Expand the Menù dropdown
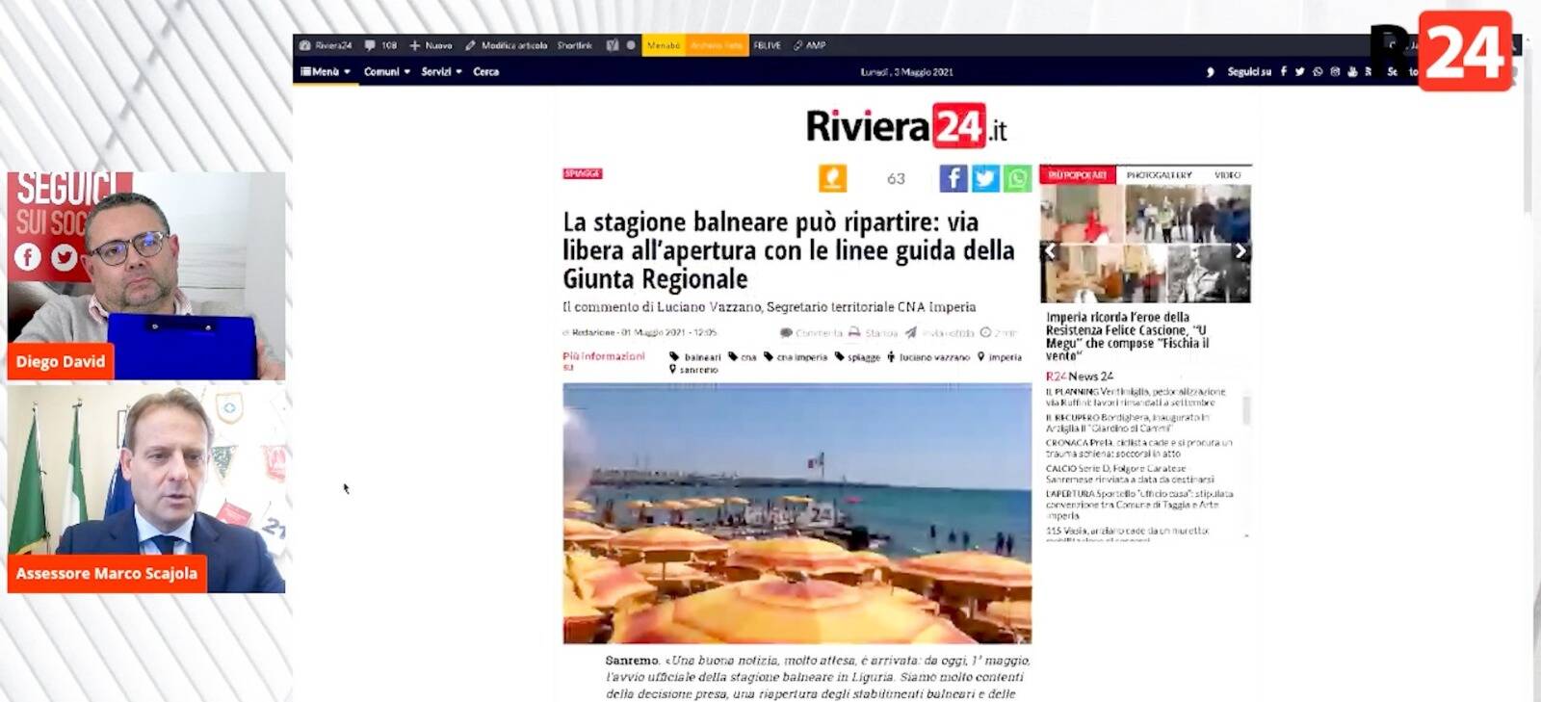This screenshot has height=702, width=1541. coord(326,72)
